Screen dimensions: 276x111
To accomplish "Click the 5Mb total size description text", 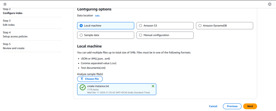I will point(134,52).
